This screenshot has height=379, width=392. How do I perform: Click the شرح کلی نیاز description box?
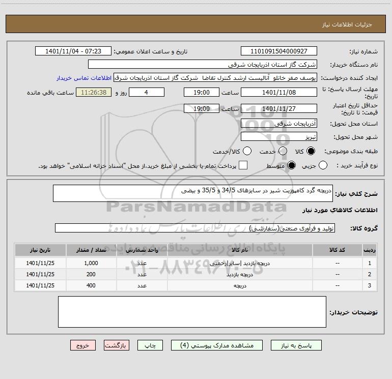click(x=193, y=193)
